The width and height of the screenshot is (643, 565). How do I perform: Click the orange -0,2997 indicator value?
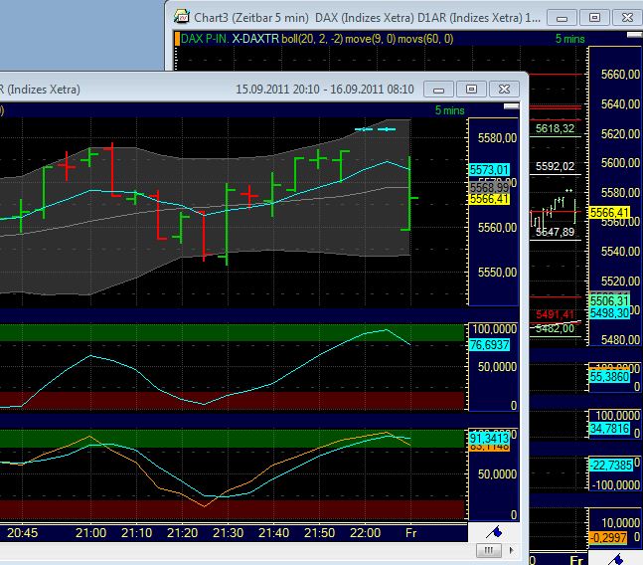click(608, 537)
